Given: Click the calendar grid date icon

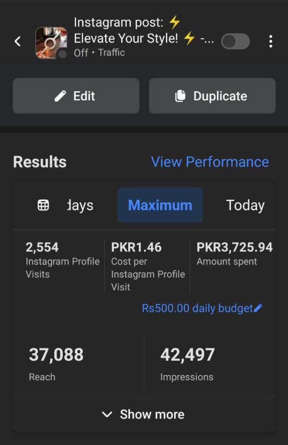Looking at the screenshot, I should [43, 205].
